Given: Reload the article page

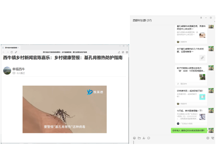Looking at the screenshot, I should pyautogui.click(x=12, y=52).
